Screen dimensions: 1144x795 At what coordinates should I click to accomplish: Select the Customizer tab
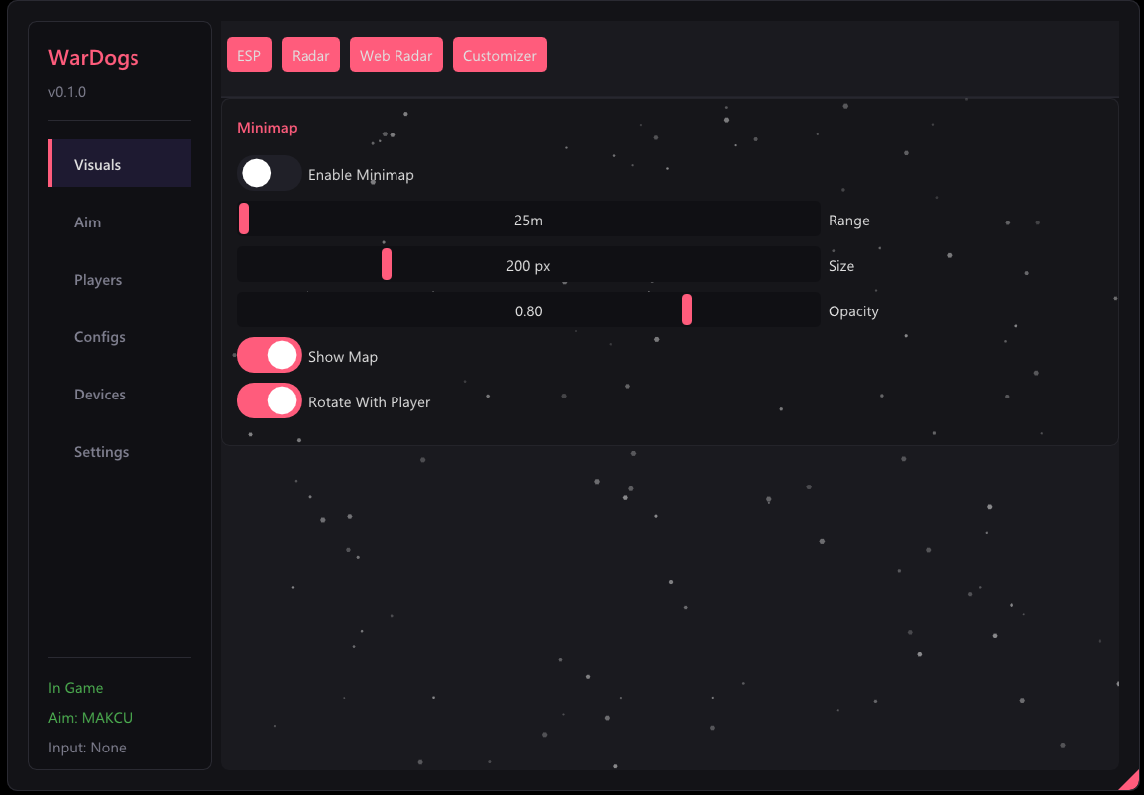(499, 54)
